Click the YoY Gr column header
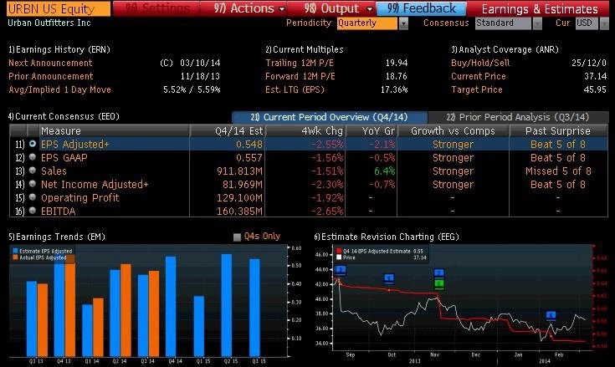Image resolution: width=615 pixels, height=367 pixels. [371, 130]
